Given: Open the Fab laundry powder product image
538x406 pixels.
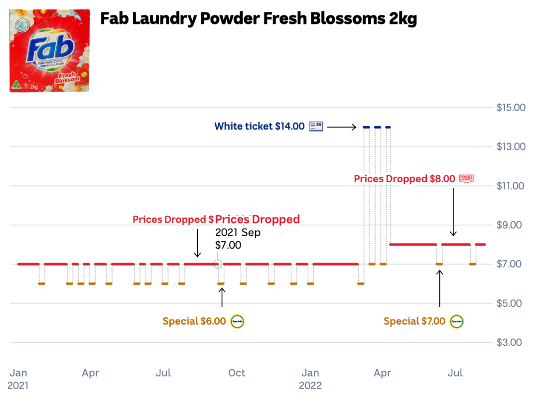Looking at the screenshot, I should tap(49, 50).
